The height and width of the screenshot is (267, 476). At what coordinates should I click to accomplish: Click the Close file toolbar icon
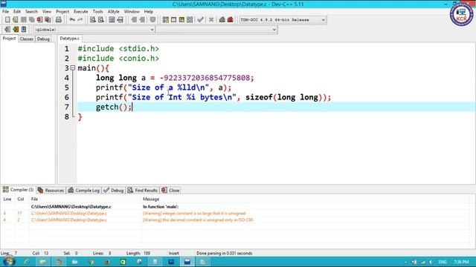[39, 20]
